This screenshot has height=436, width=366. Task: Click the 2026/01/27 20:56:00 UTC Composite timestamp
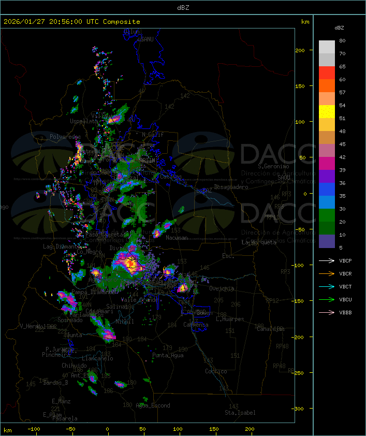(x=72, y=22)
